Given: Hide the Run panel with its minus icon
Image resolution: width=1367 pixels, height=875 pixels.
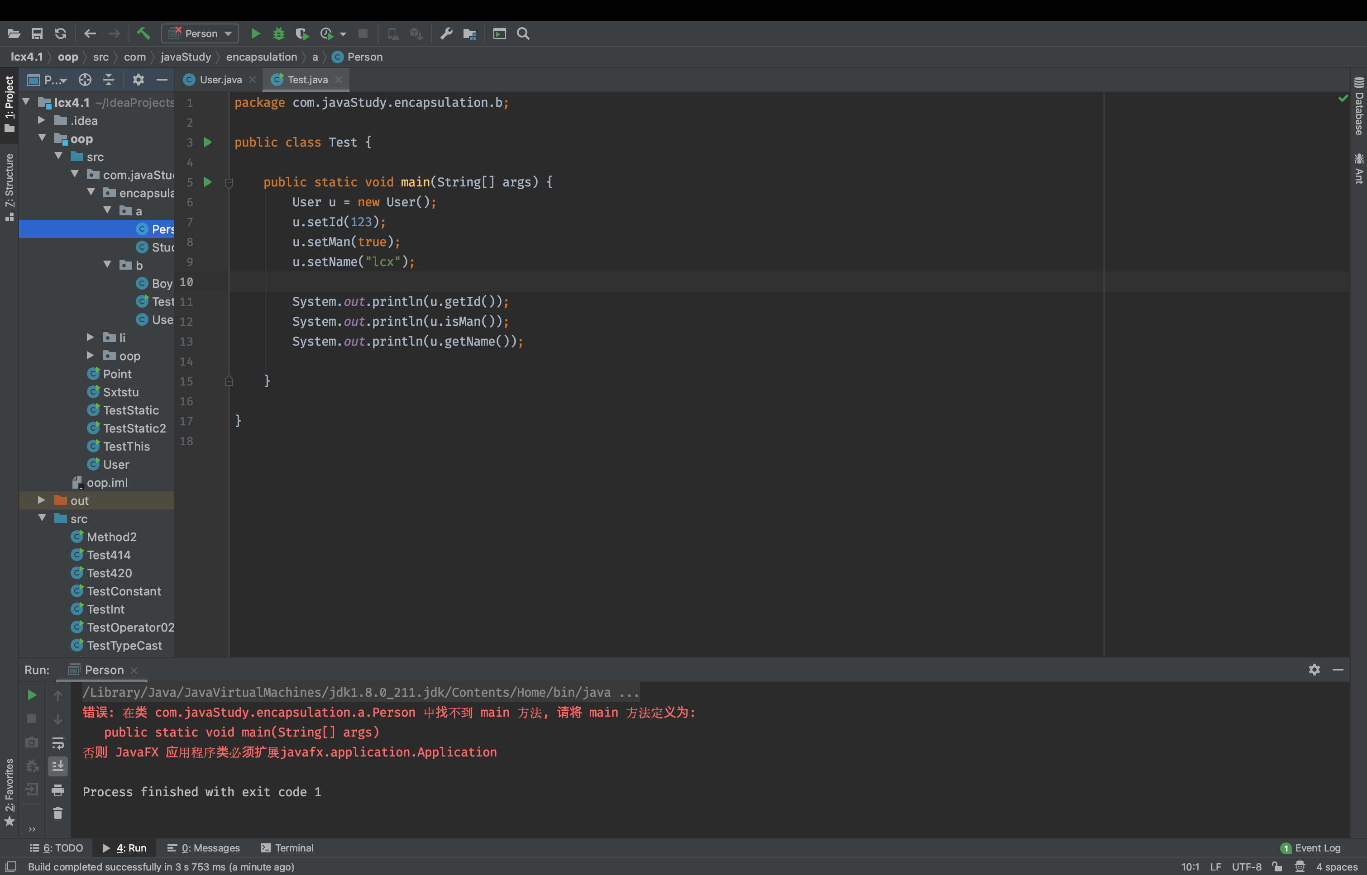Looking at the screenshot, I should (1338, 669).
